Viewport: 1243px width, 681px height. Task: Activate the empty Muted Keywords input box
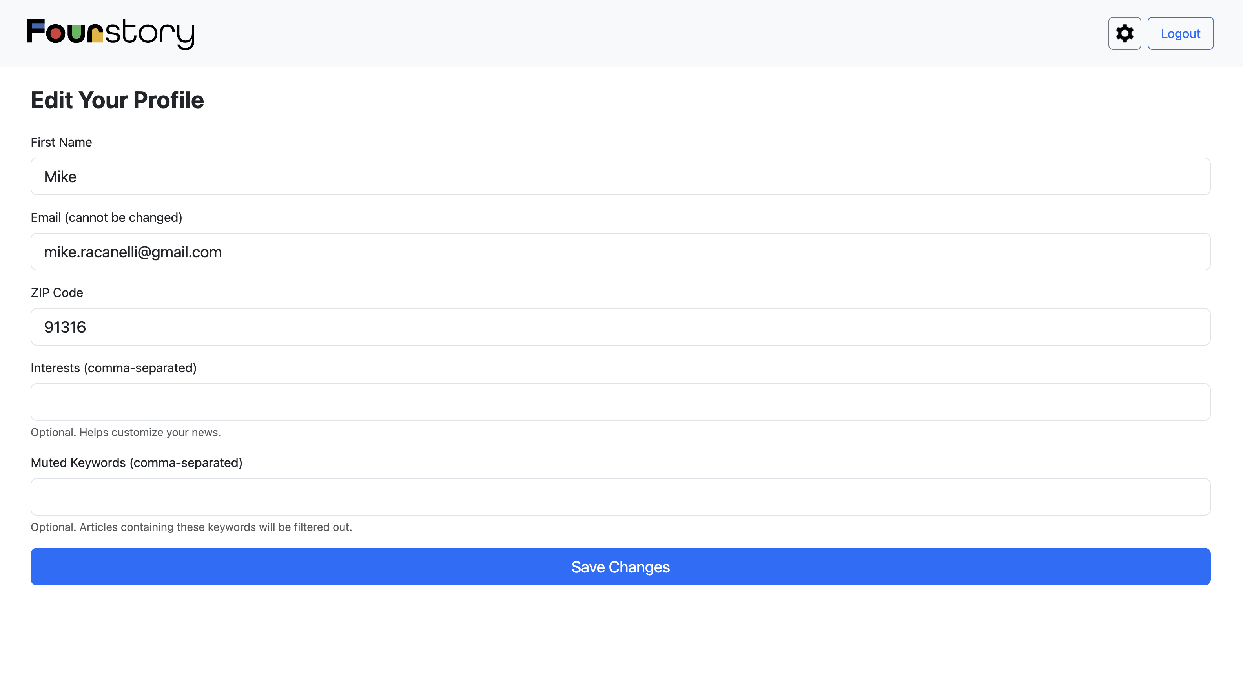(x=620, y=496)
